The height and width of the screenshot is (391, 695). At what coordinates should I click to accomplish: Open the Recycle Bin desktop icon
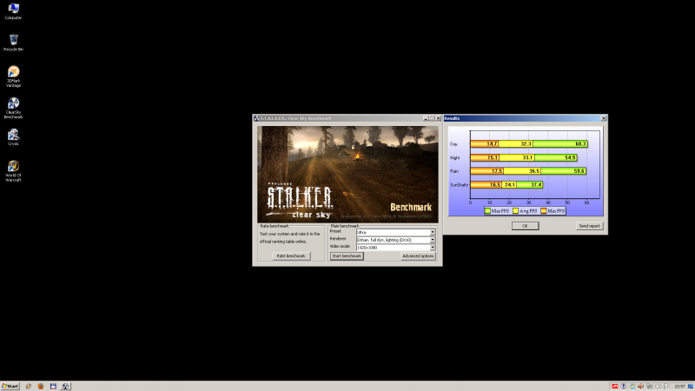[13, 43]
